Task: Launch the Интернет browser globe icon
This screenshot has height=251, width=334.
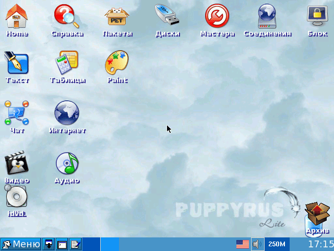Action: [67, 113]
